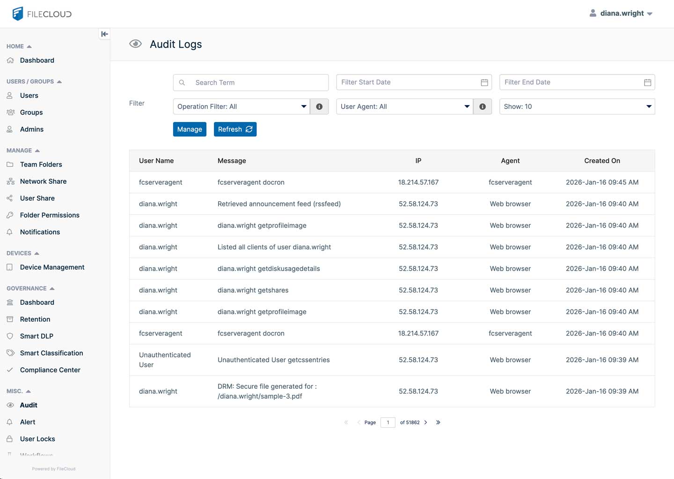Click the search magnifier in the Search Term field

click(182, 82)
